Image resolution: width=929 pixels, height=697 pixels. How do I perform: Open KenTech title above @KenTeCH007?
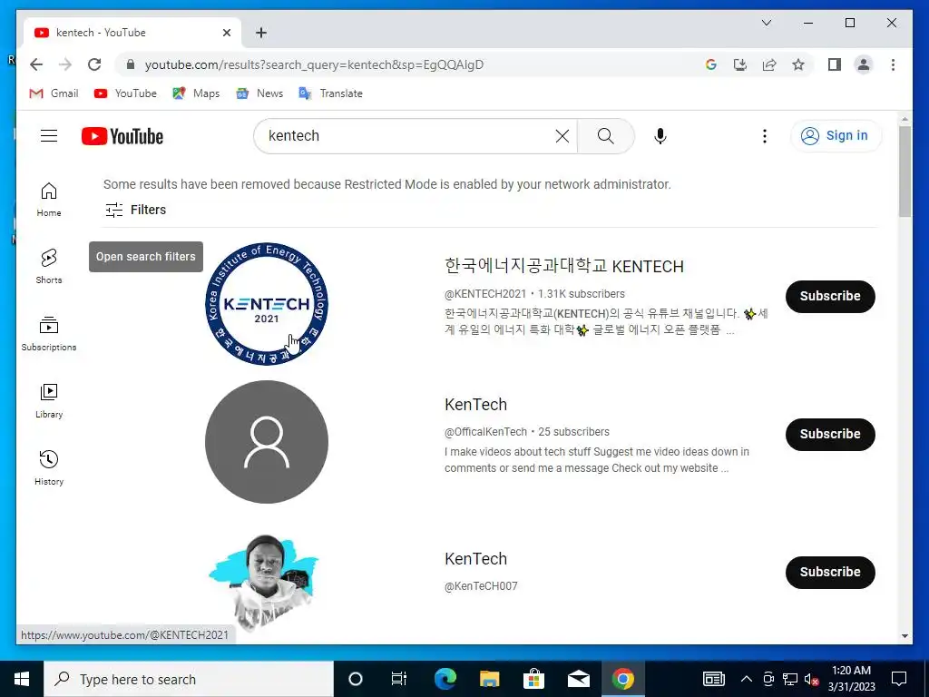pyautogui.click(x=475, y=559)
